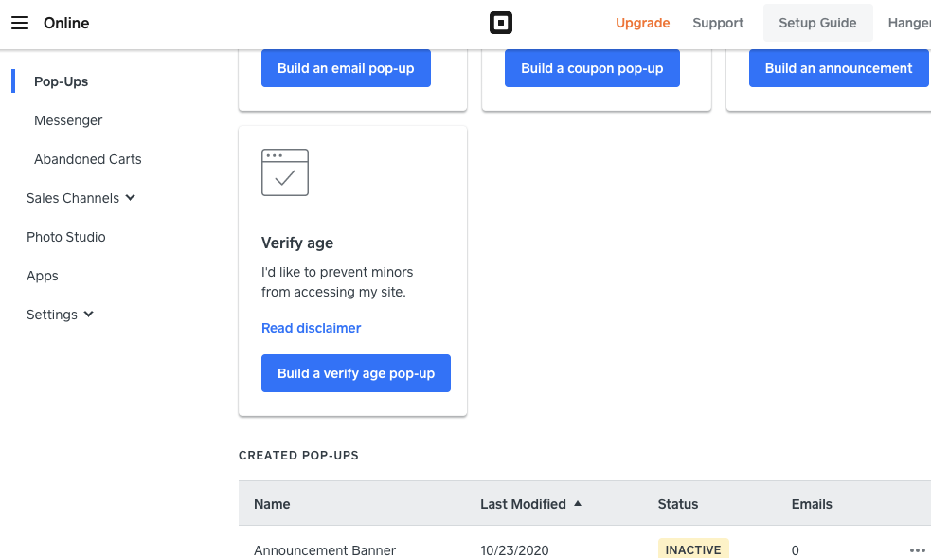
Task: Click the Upgrade link
Action: coord(642,23)
